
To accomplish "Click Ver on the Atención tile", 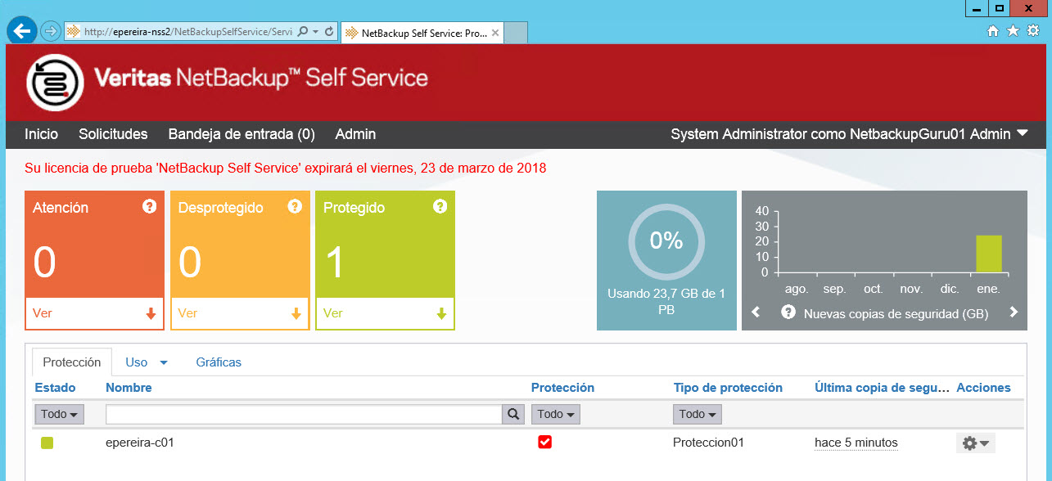I will click(x=43, y=313).
